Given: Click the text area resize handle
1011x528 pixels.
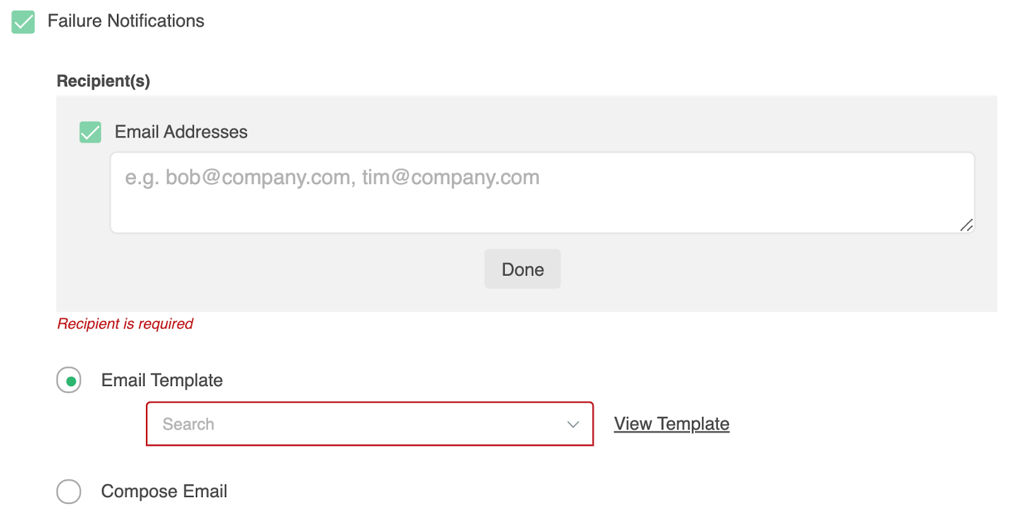Looking at the screenshot, I should pyautogui.click(x=966, y=225).
